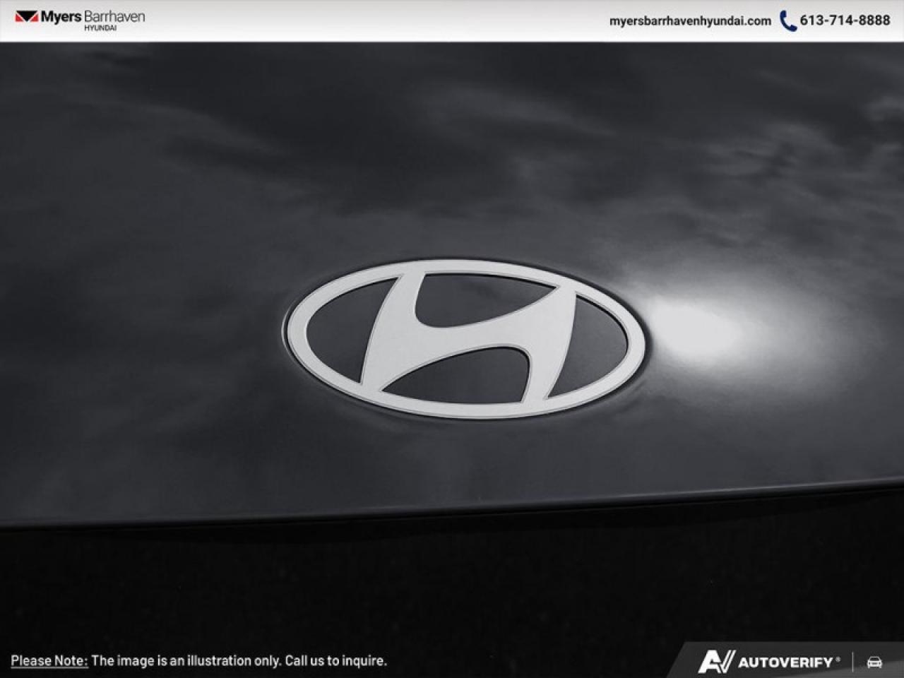
Task: Click the BARRHAVEN text in the logo
Action: (114, 16)
